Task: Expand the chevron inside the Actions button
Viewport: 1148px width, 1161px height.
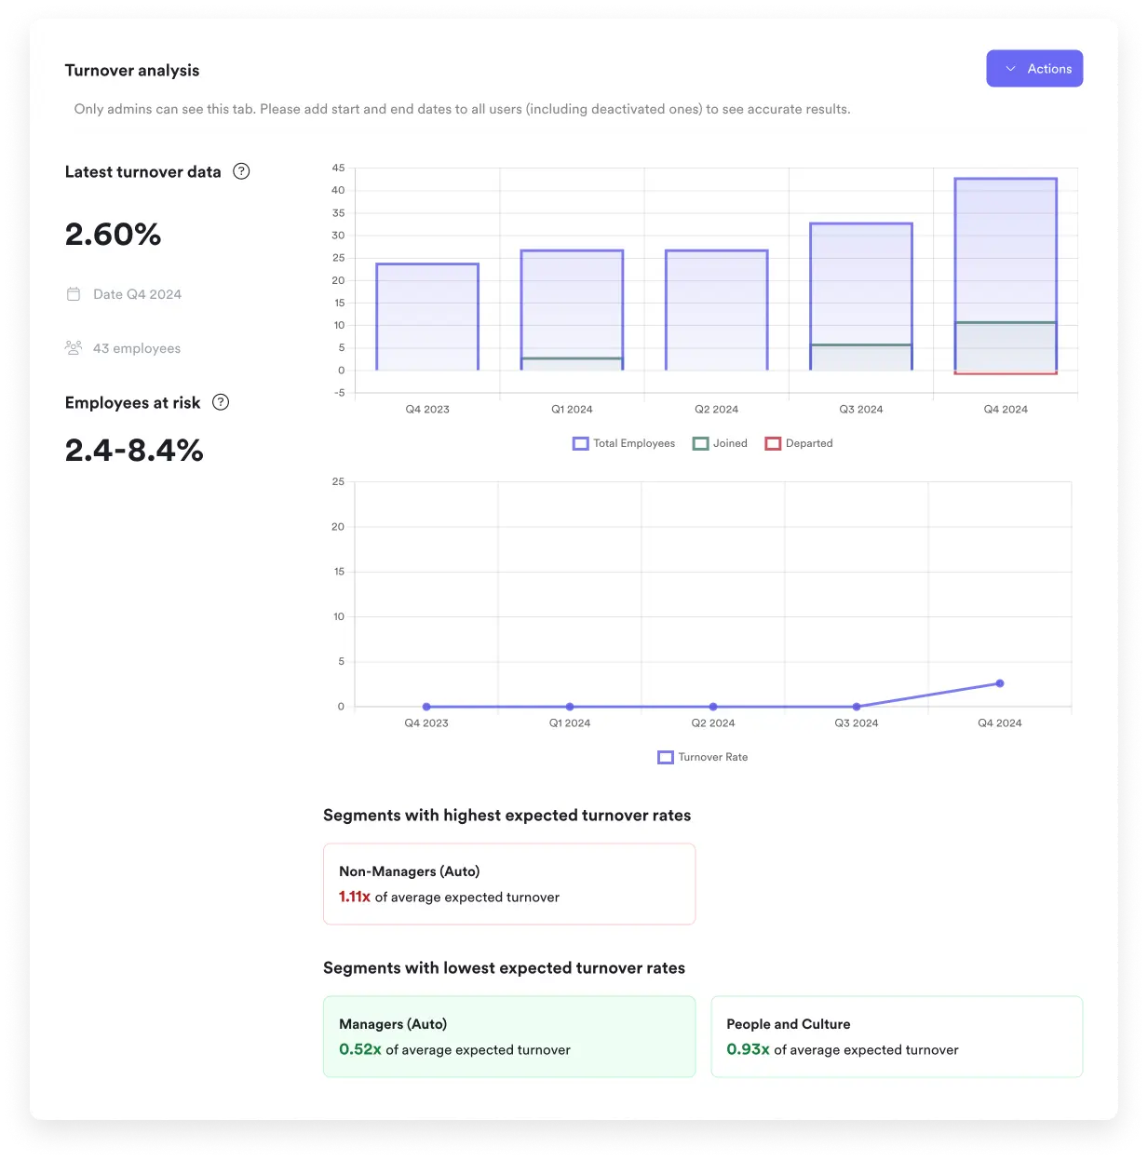Action: point(1009,68)
